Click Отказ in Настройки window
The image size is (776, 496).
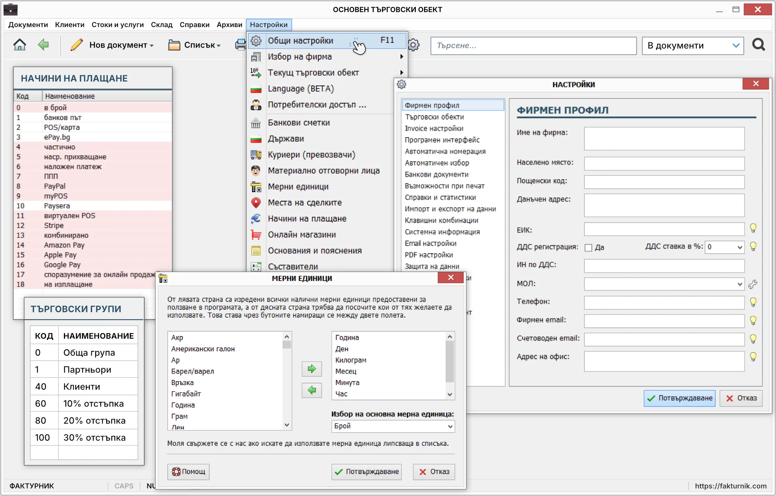pos(741,398)
